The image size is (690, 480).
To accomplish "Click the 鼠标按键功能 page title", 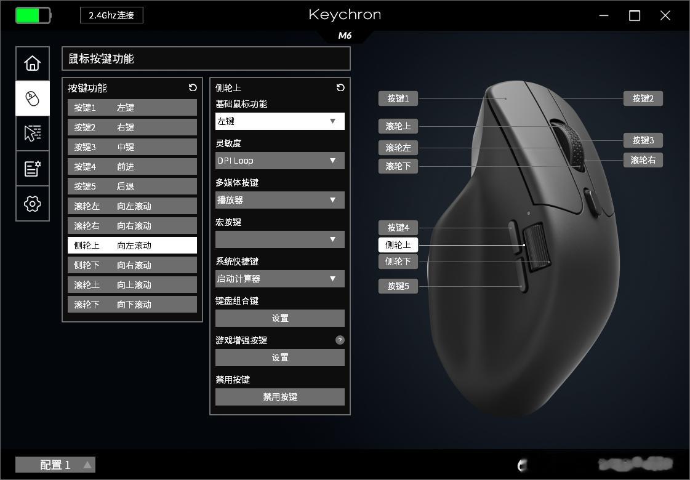I will (x=101, y=59).
